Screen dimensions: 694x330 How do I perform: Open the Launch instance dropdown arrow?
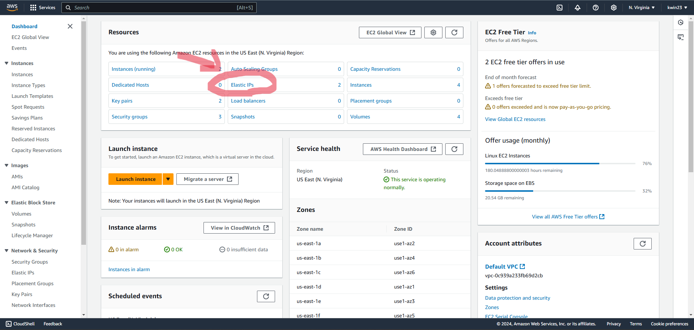pyautogui.click(x=168, y=179)
